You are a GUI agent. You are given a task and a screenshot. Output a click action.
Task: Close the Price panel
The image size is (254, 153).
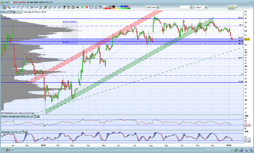coord(14,12)
